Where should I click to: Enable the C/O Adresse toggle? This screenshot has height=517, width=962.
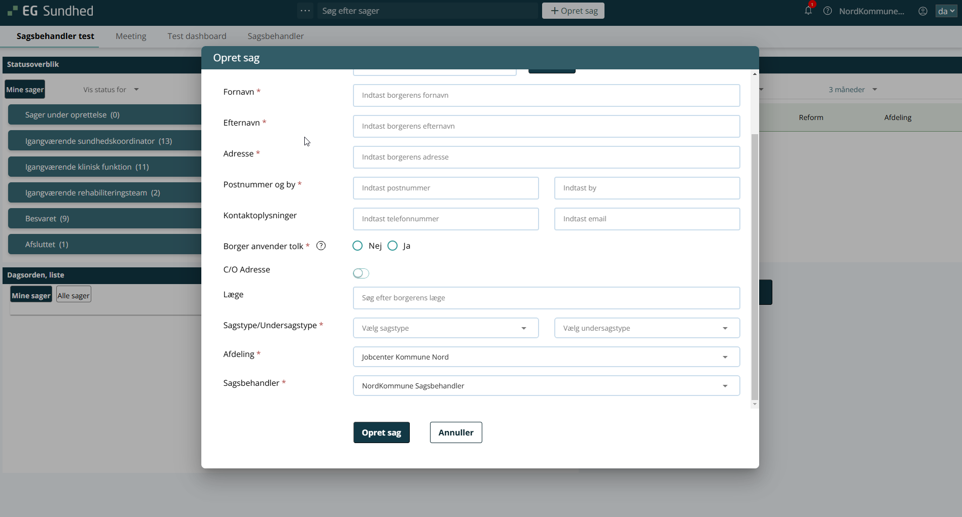pos(361,273)
